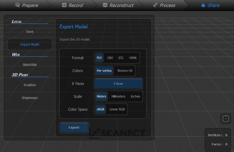This screenshot has width=234, height=152.
Task: Open the Shapeways 3D print option
Action: 30,98
